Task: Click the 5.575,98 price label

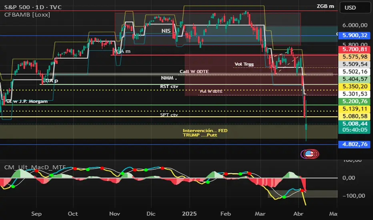Action: click(x=355, y=57)
